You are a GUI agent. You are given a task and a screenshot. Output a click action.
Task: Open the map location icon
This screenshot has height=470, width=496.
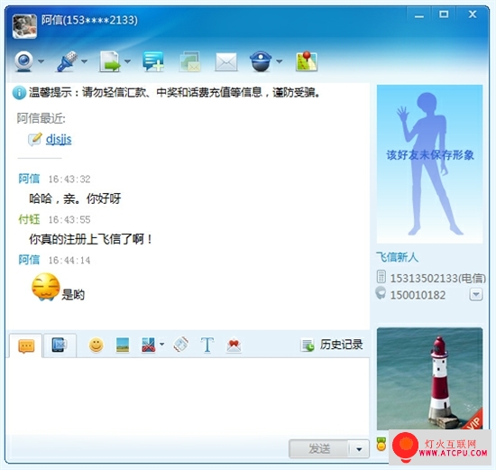pos(307,61)
